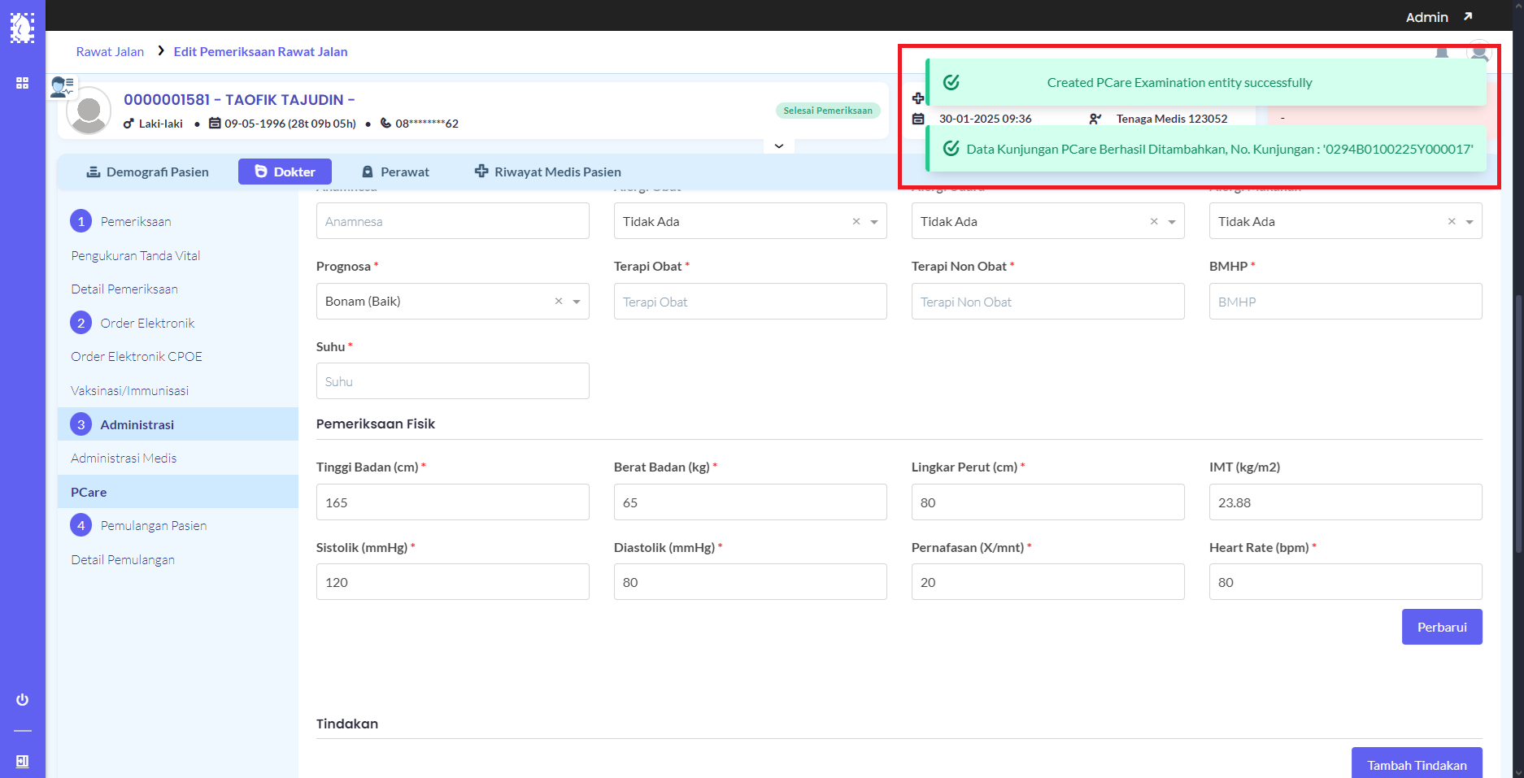Click check icon on PCare Examination toast
Viewport: 1524px width, 778px height.
pos(951,82)
